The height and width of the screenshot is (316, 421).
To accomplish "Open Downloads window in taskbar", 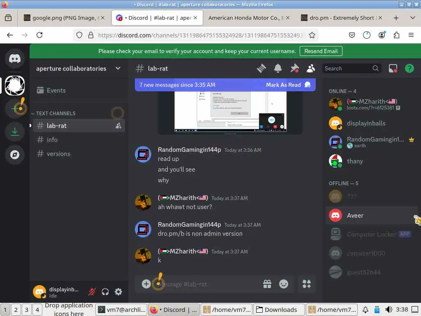I will (x=279, y=310).
